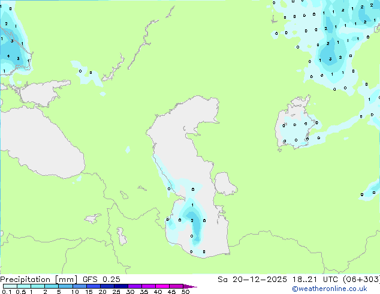Click the '0.1' legend scale label

(7, 292)
